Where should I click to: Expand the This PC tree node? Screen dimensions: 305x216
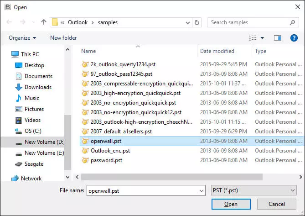coord(5,54)
